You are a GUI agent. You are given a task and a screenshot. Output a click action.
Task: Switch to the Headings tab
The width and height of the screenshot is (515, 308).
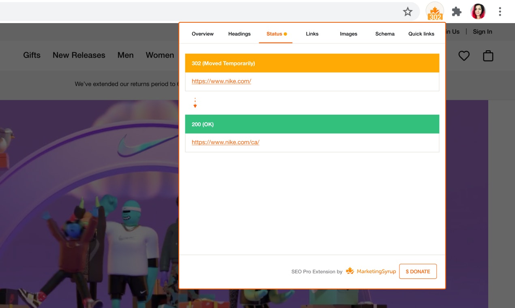pos(239,34)
